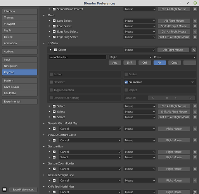Image resolution: width=199 pixels, height=194 pixels.
Task: Expand Loop Select with Shift Alt Right Mouse
Action: [49, 26]
